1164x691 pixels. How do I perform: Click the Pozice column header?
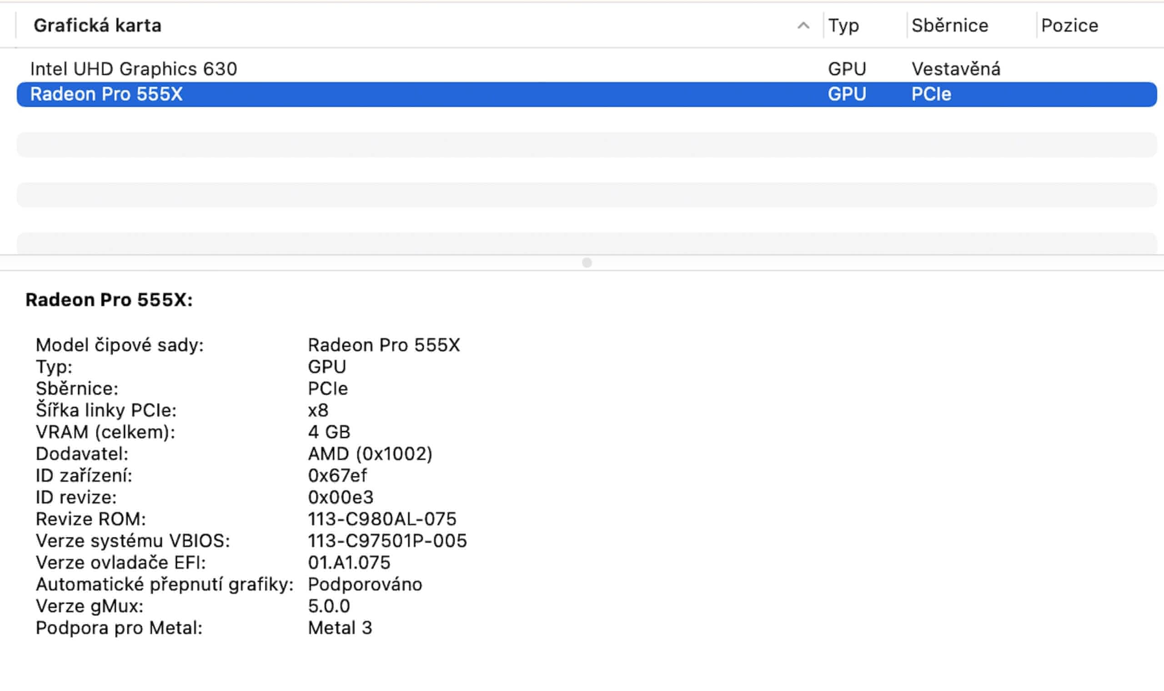[1069, 25]
